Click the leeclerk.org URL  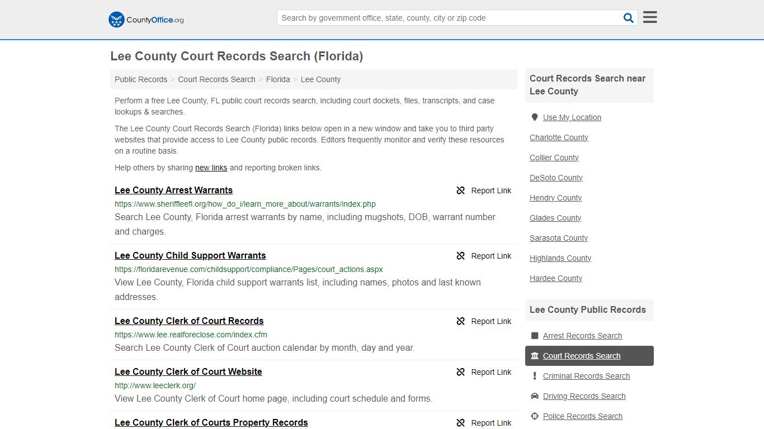tap(155, 385)
